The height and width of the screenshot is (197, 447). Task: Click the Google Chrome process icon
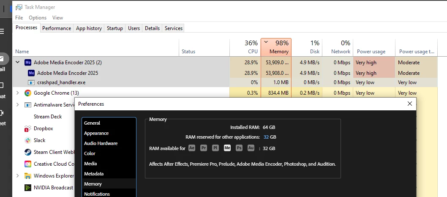27,93
